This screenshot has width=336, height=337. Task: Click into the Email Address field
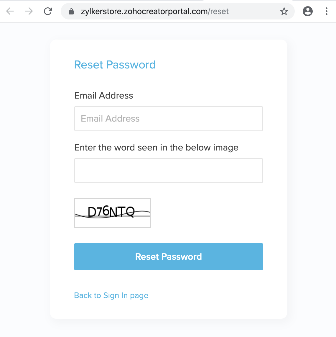tap(168, 119)
